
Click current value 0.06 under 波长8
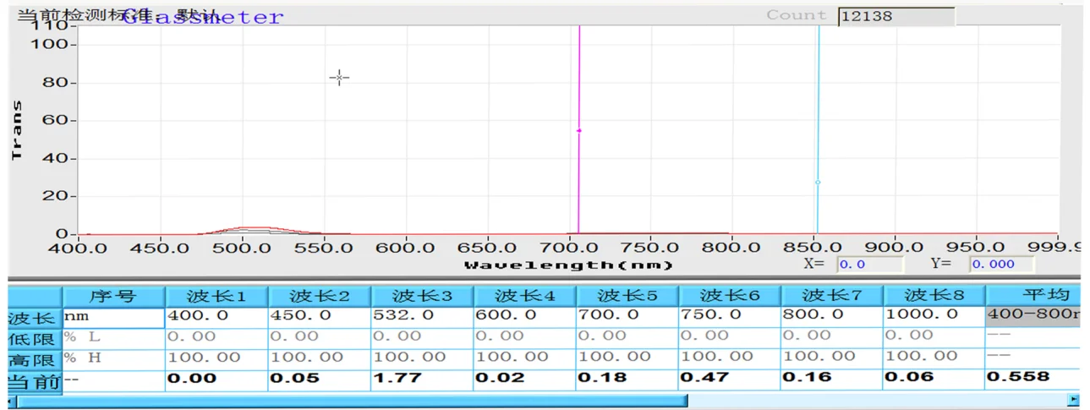(x=934, y=380)
